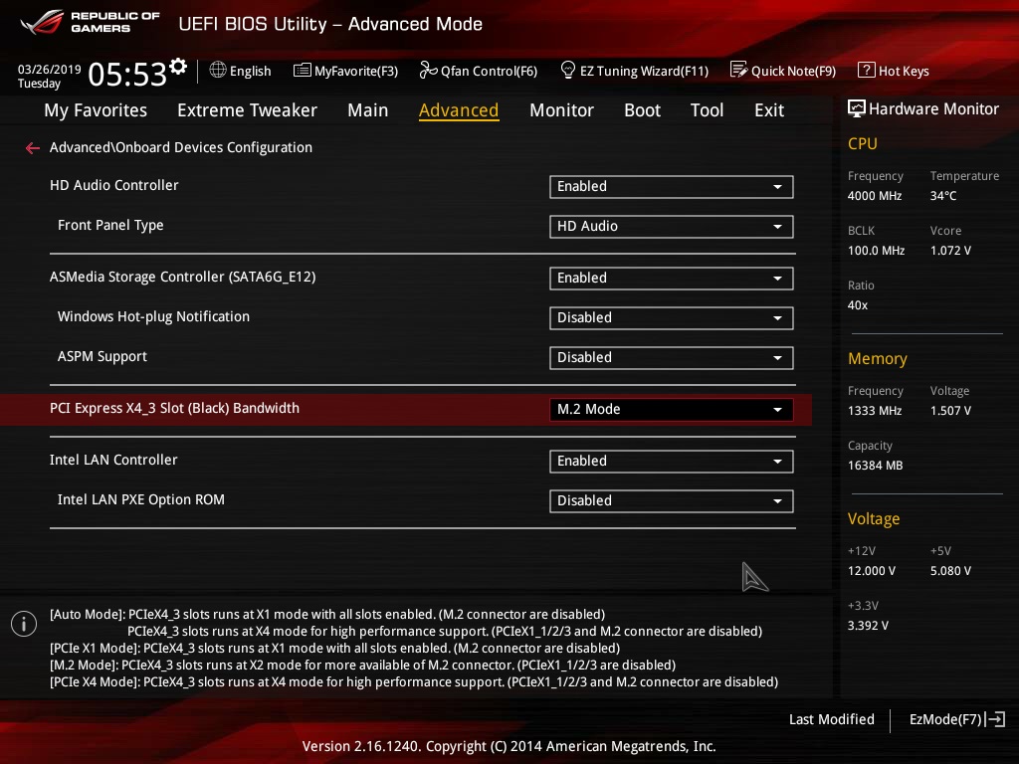The height and width of the screenshot is (764, 1019).
Task: Click Vcore value 1.072 V
Action: coord(950,250)
